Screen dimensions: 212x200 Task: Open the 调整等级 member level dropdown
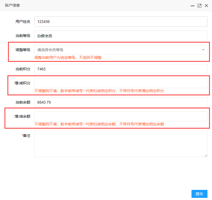click(x=121, y=50)
